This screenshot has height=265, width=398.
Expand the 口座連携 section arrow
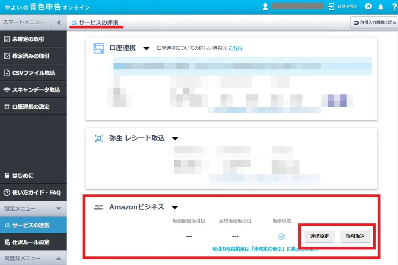(146, 48)
